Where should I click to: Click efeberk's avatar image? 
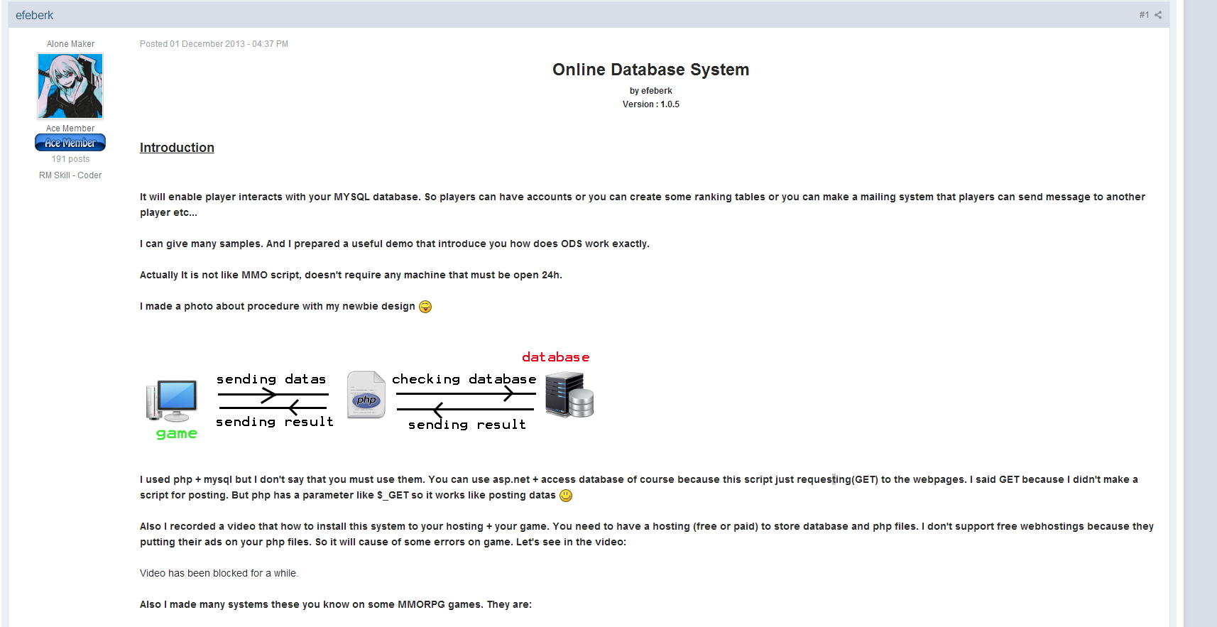(70, 86)
